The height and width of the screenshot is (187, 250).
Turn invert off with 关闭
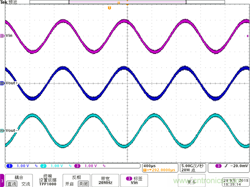(83, 184)
